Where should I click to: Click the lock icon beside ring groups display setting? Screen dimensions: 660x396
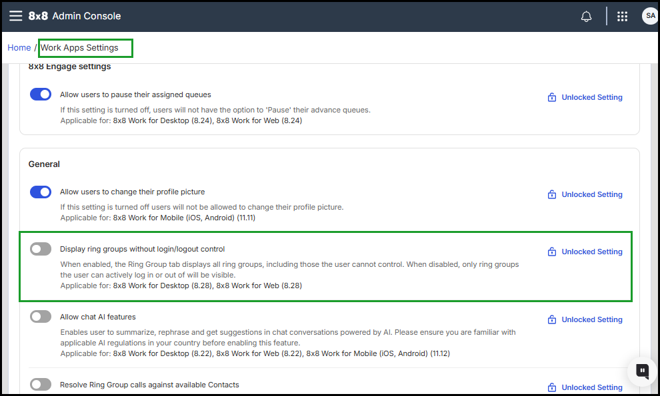[552, 252]
